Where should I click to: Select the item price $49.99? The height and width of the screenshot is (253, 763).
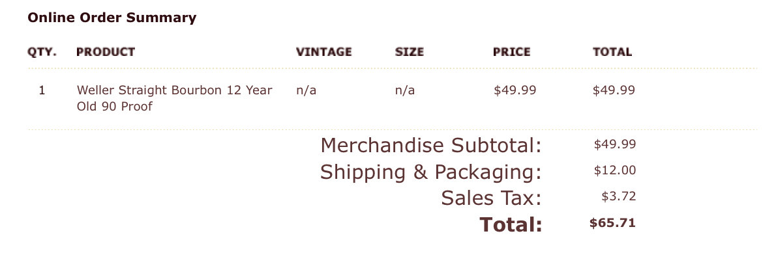pos(515,90)
